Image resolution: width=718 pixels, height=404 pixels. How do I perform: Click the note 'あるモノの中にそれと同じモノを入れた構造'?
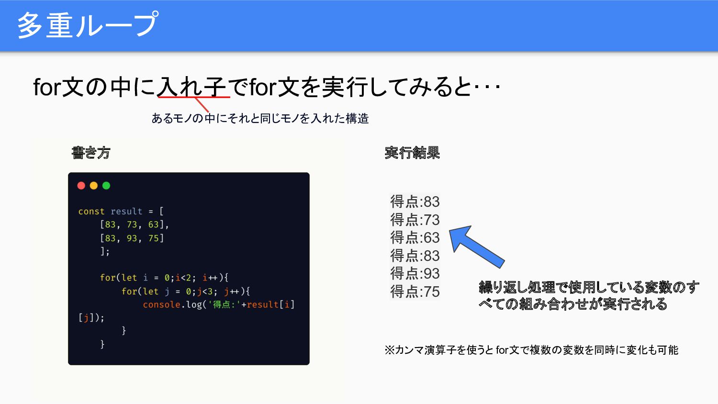tap(260, 118)
